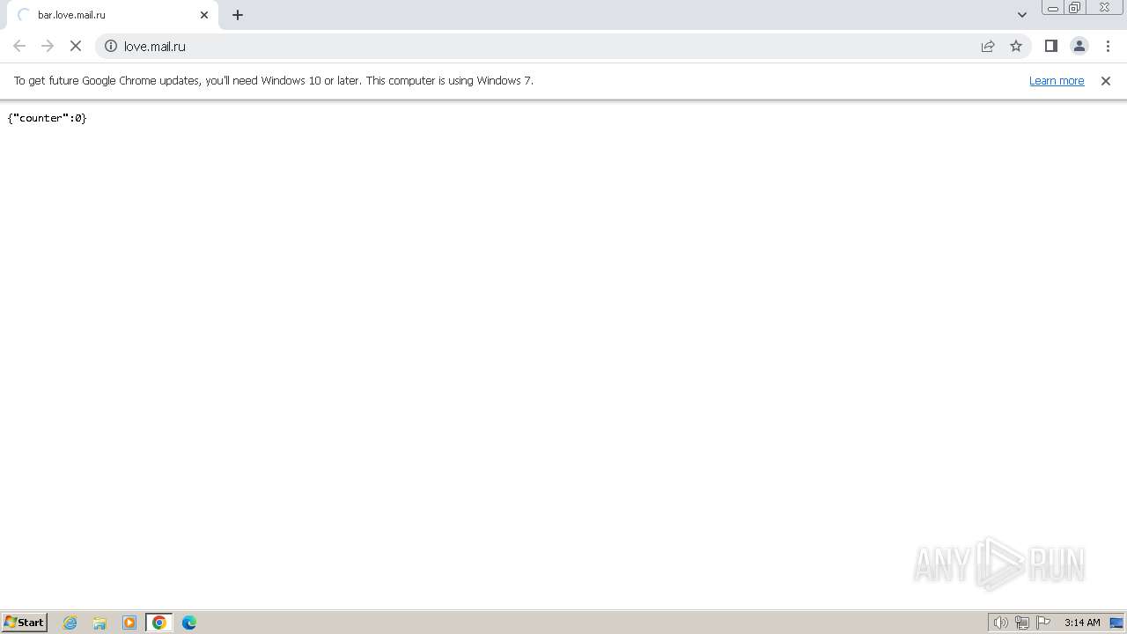Open Windows Explorer from taskbar
Image resolution: width=1127 pixels, height=634 pixels.
[x=99, y=623]
